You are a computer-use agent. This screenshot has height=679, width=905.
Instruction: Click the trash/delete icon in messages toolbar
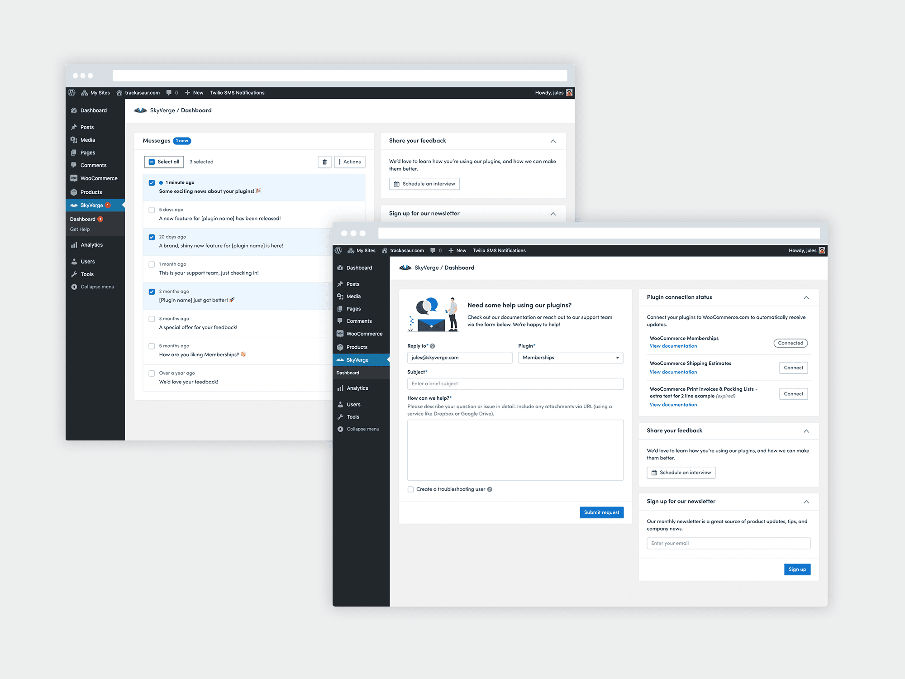(324, 161)
